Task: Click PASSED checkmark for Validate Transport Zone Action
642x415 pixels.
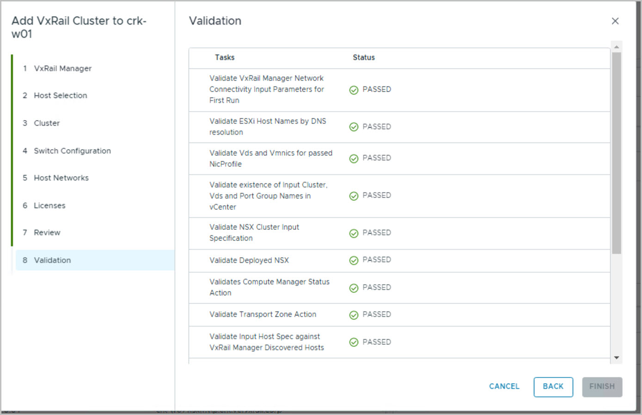Action: [x=354, y=315]
